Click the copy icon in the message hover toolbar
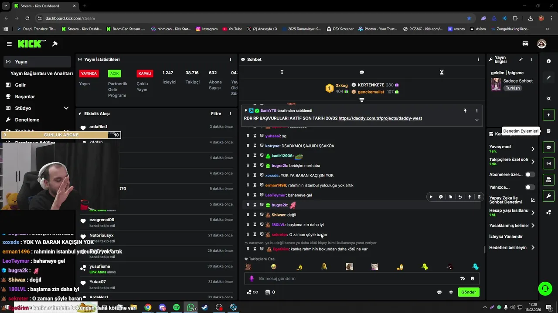The height and width of the screenshot is (313, 558). click(450, 197)
